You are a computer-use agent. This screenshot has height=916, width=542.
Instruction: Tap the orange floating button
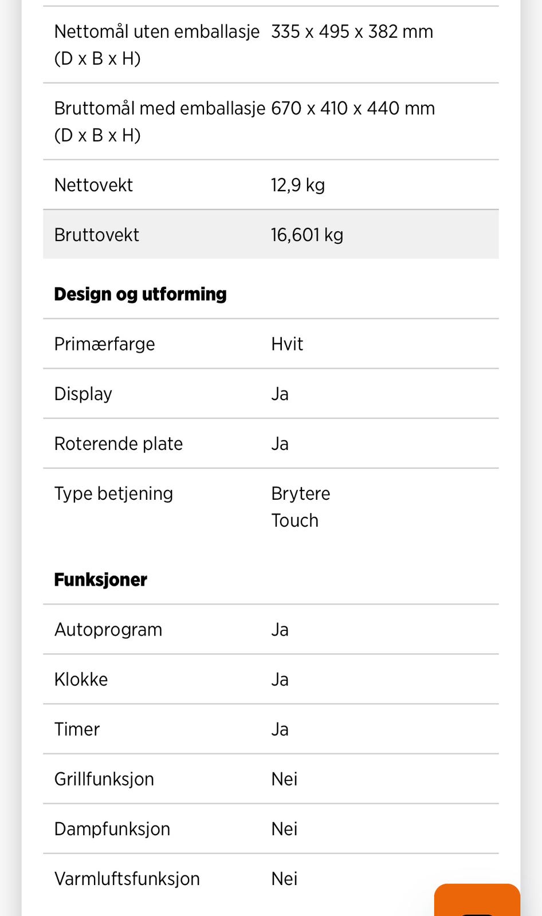(x=477, y=900)
